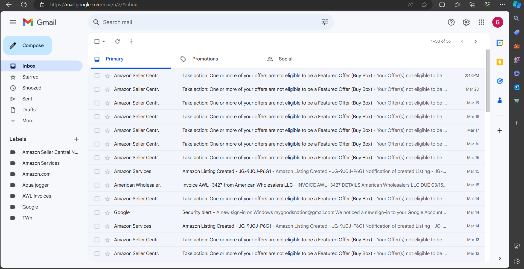Image resolution: width=524 pixels, height=269 pixels.
Task: Click the browser refresh button
Action: click(24, 5)
